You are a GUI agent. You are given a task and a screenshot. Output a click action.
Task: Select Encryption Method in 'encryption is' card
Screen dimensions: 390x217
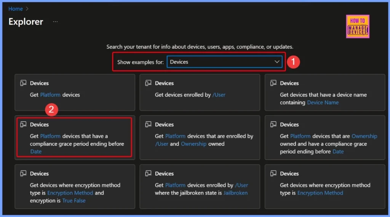(70, 193)
